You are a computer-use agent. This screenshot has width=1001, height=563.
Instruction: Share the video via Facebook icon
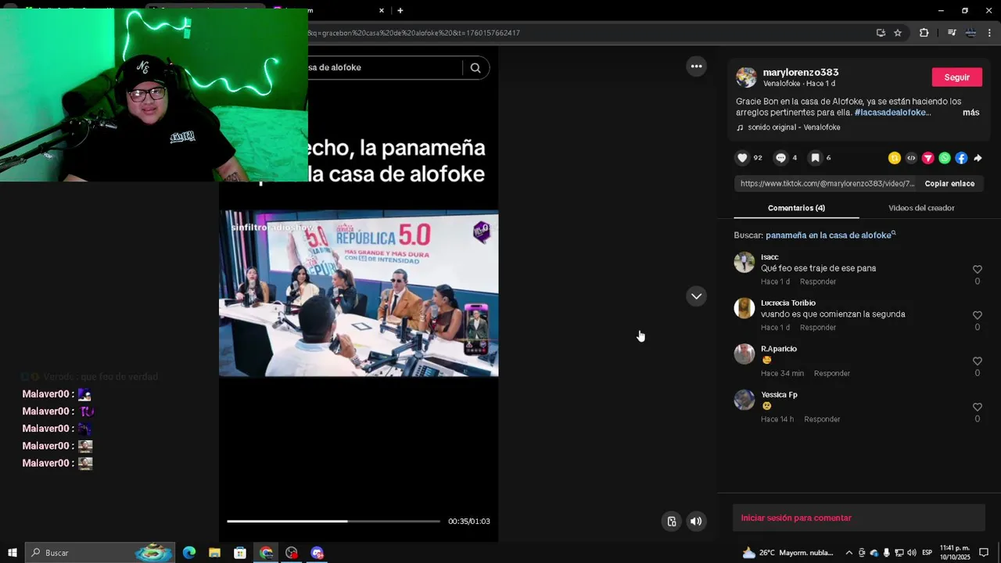pos(961,158)
